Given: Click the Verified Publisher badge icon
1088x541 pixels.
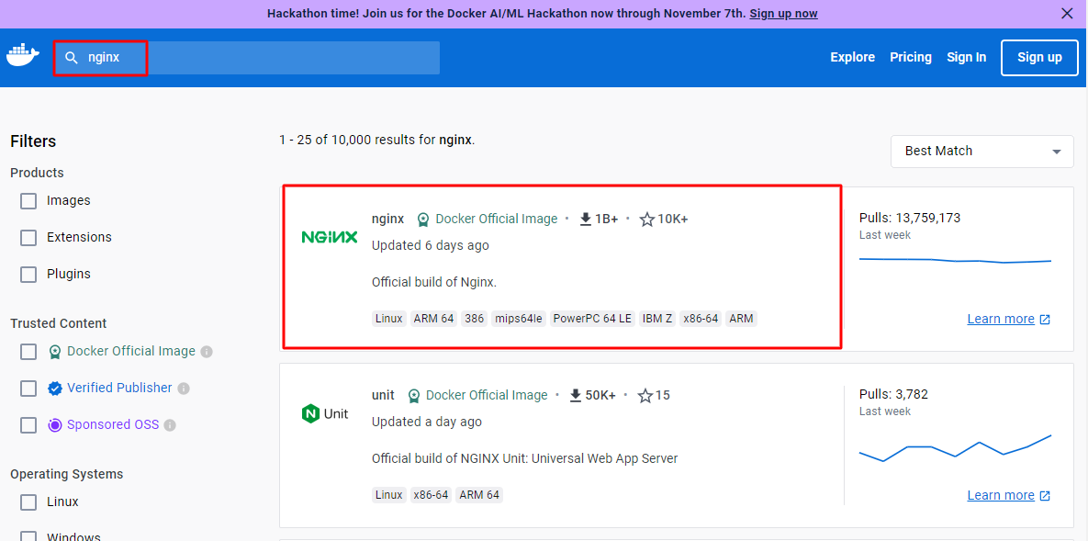Looking at the screenshot, I should [55, 389].
